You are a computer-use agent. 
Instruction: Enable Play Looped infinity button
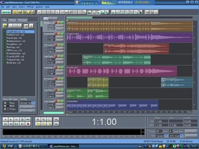pyautogui.click(x=28, y=120)
